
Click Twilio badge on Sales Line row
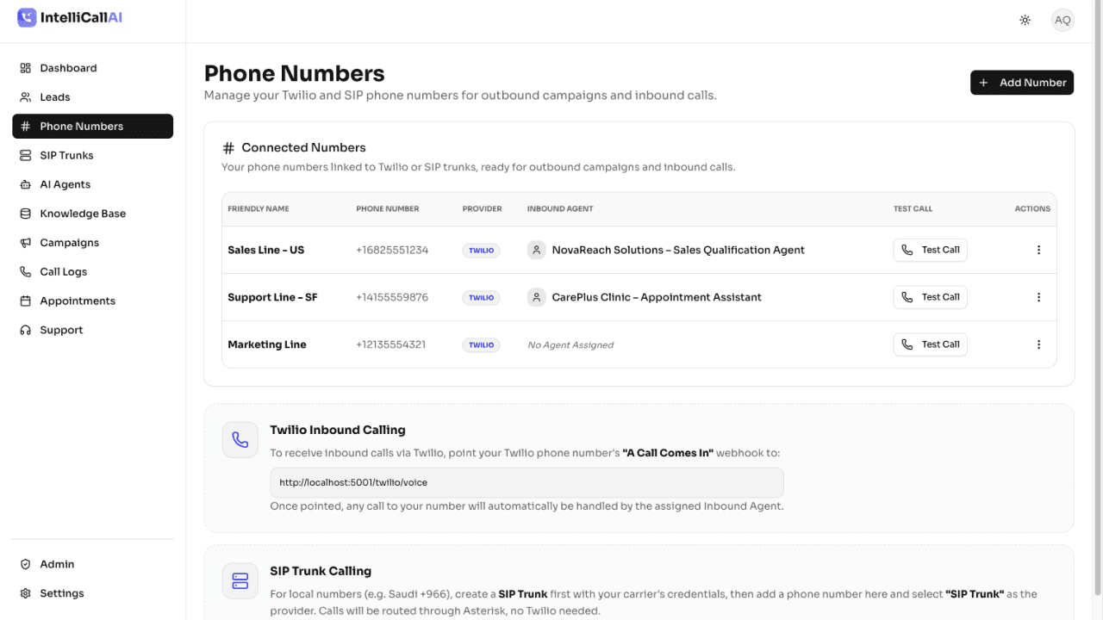[x=482, y=251]
